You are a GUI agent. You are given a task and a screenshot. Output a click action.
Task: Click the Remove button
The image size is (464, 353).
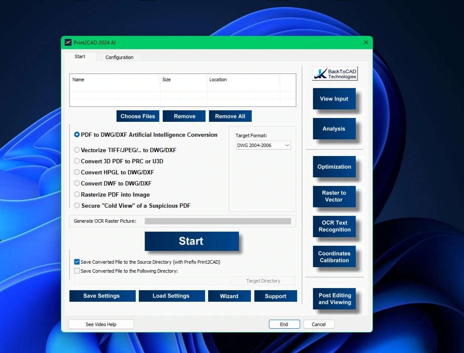184,116
